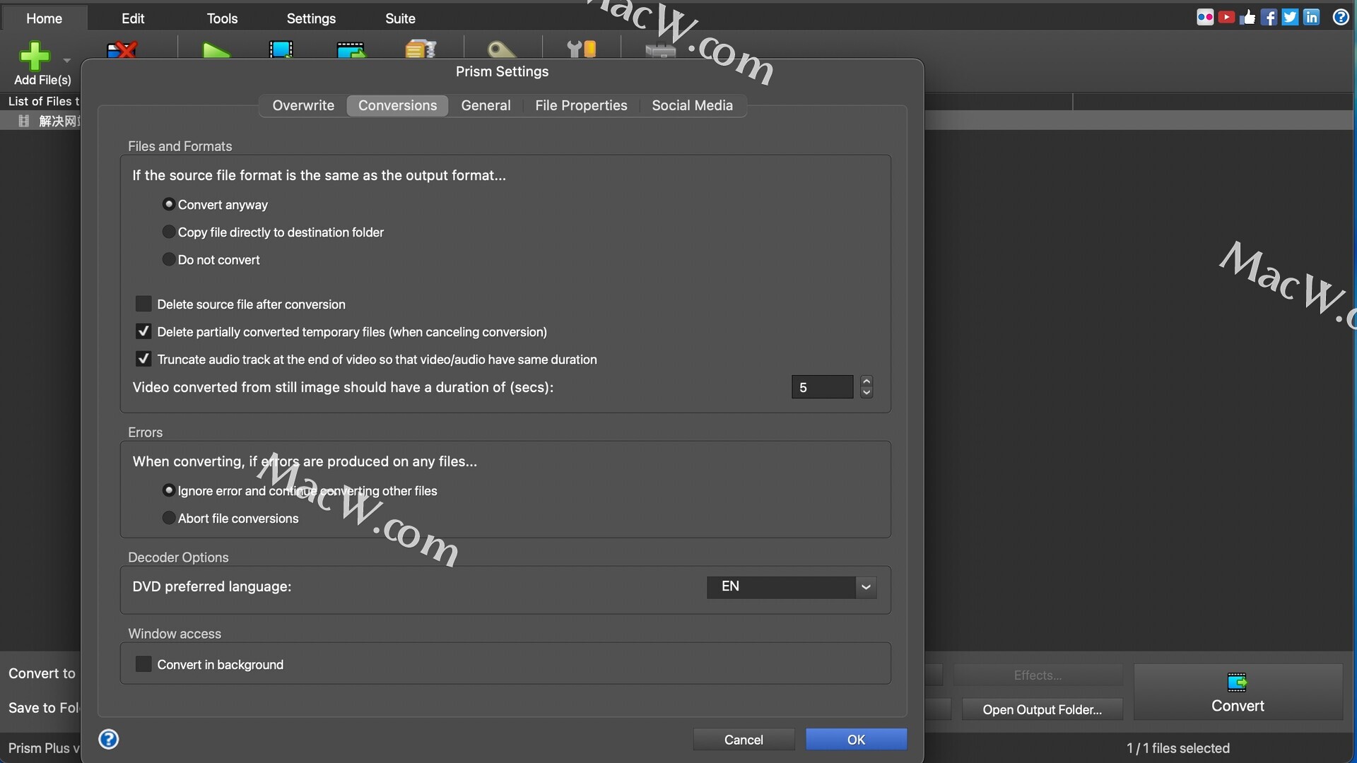The height and width of the screenshot is (763, 1357).
Task: Click the LinkedIn icon
Action: coord(1311,18)
